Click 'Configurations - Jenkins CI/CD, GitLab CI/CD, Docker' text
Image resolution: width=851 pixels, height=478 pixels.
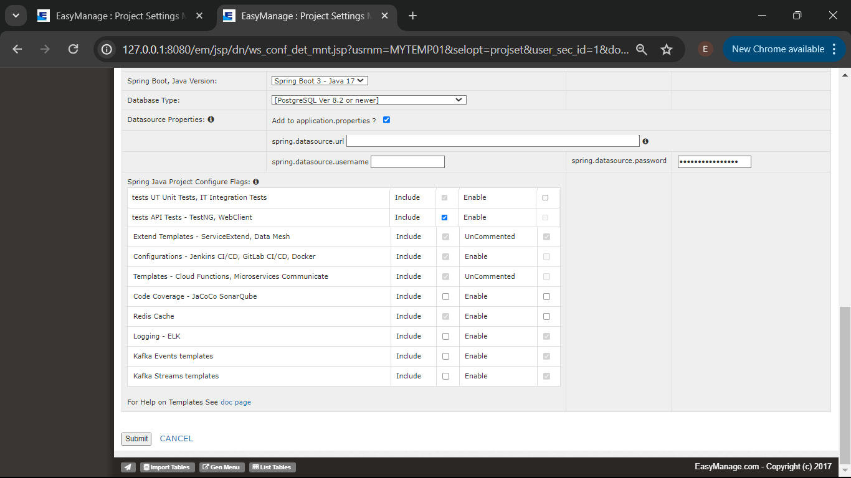pyautogui.click(x=224, y=256)
